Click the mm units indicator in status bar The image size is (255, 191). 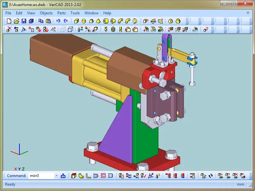pos(240,184)
